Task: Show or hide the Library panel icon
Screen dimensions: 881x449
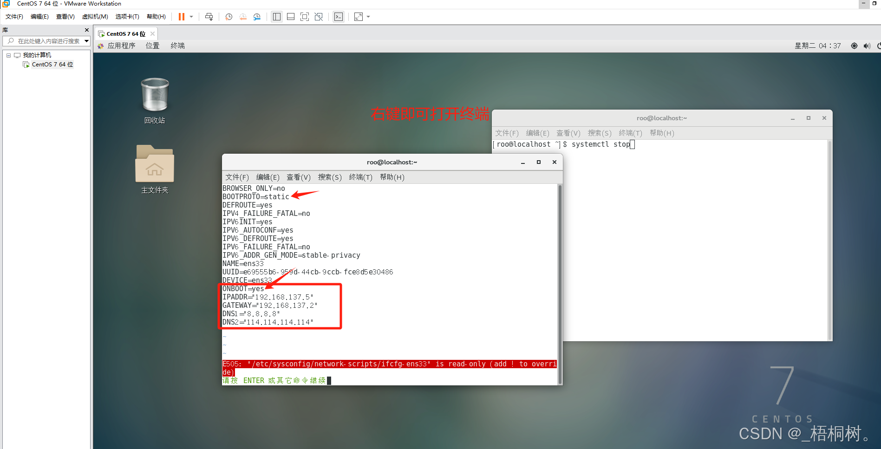Action: (x=277, y=17)
